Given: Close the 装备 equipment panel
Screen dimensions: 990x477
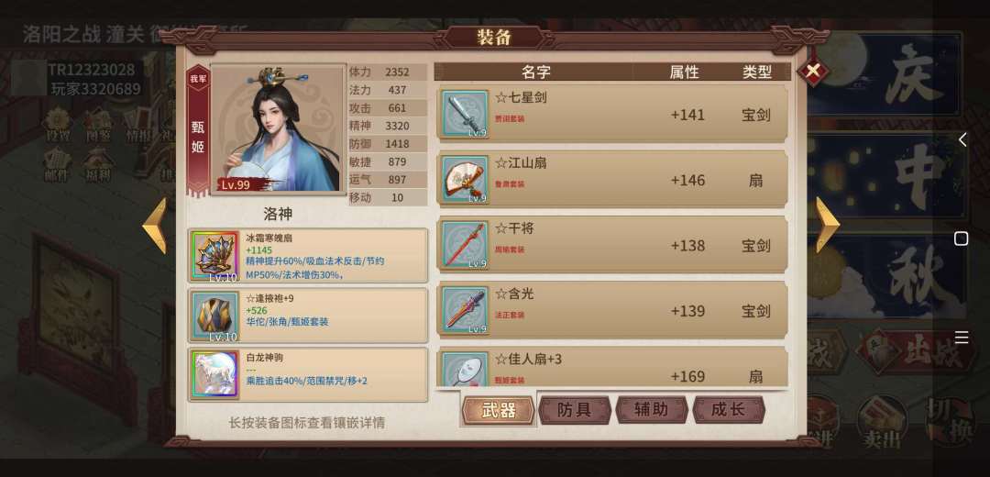Looking at the screenshot, I should click(x=812, y=71).
